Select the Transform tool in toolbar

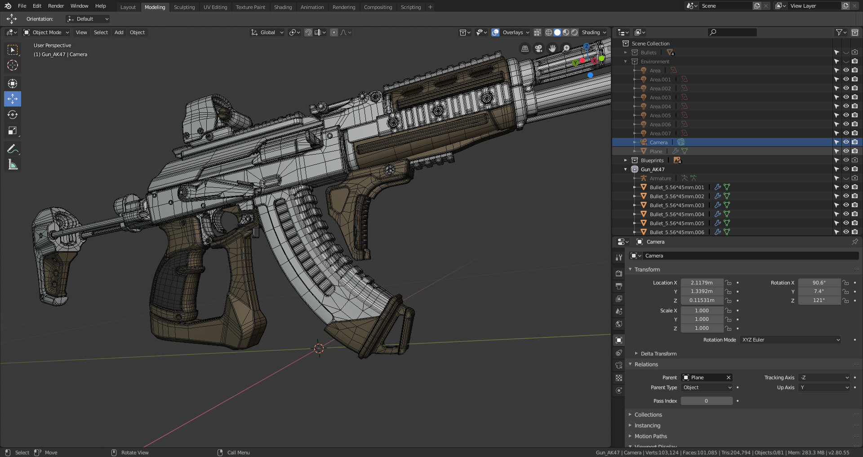tap(13, 83)
